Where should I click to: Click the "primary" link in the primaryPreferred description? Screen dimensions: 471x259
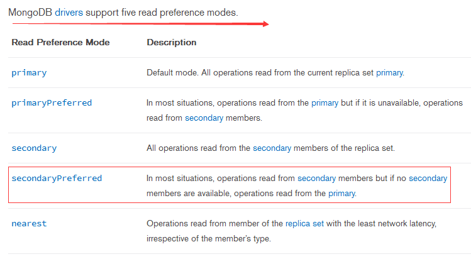pyautogui.click(x=324, y=102)
